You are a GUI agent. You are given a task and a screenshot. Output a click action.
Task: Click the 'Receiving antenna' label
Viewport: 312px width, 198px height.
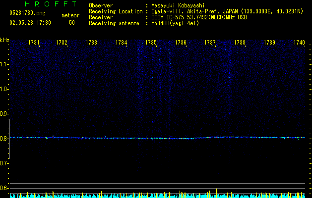(x=114, y=23)
